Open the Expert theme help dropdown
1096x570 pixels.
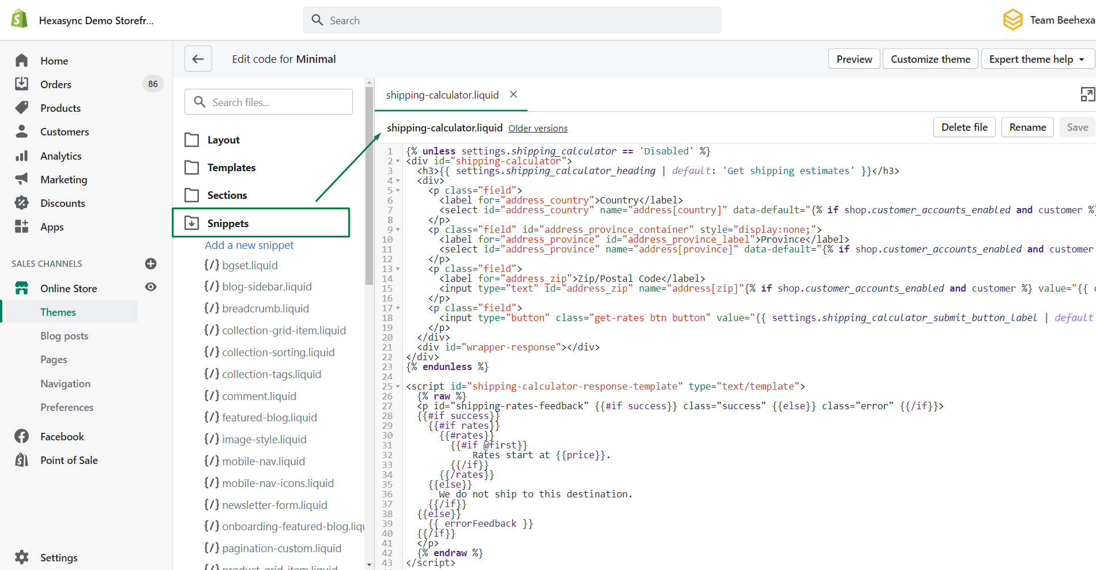coord(1037,59)
